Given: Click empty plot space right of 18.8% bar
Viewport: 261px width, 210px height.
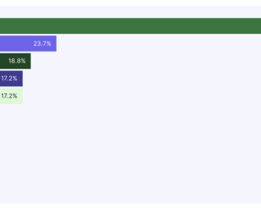Looking at the screenshot, I should tap(146, 61).
